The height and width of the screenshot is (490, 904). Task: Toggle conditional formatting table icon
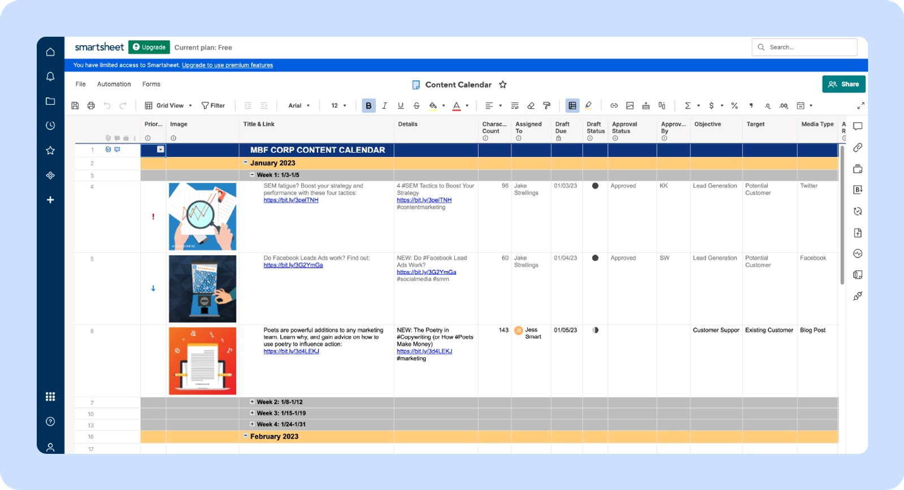[572, 106]
